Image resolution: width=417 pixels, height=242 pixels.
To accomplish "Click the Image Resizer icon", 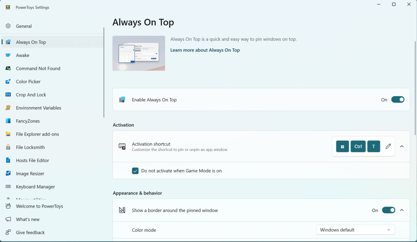I will pos(8,173).
